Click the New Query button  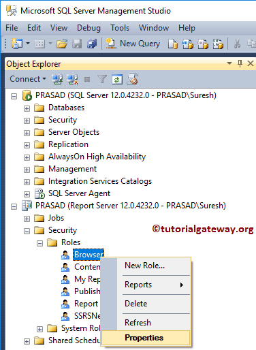coord(133,44)
